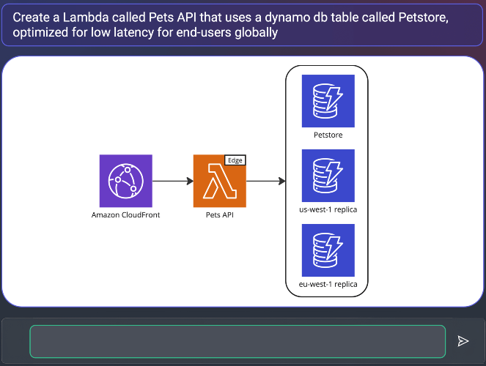Select the eu-west-1 replica DynamoDB icon
The width and height of the screenshot is (486, 366).
[328, 250]
